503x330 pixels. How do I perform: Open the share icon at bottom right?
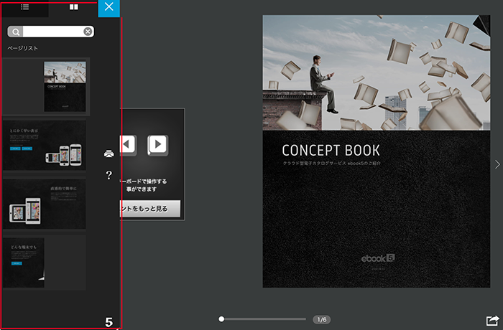pos(492,321)
